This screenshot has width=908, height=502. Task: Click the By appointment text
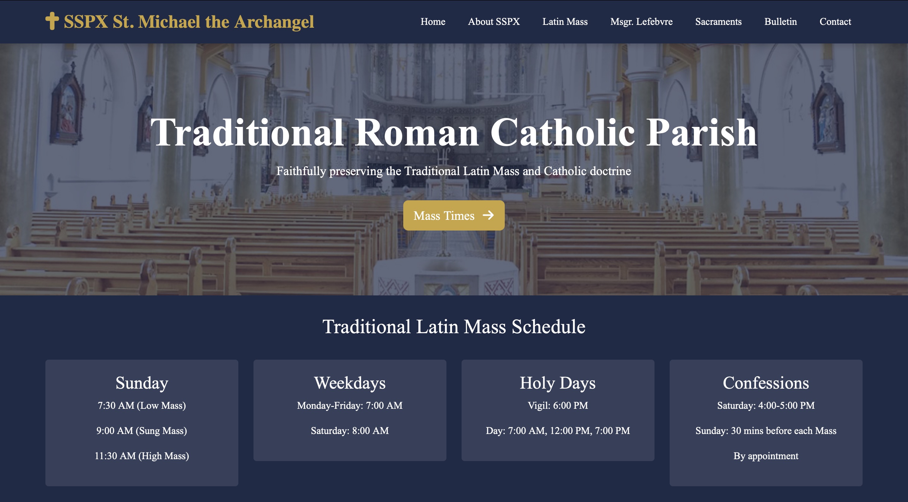click(765, 456)
